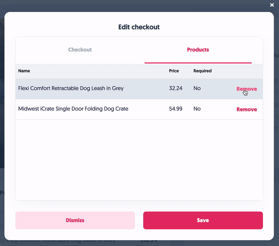Click the Required value for Flexi leash
279x246 pixels.
197,88
